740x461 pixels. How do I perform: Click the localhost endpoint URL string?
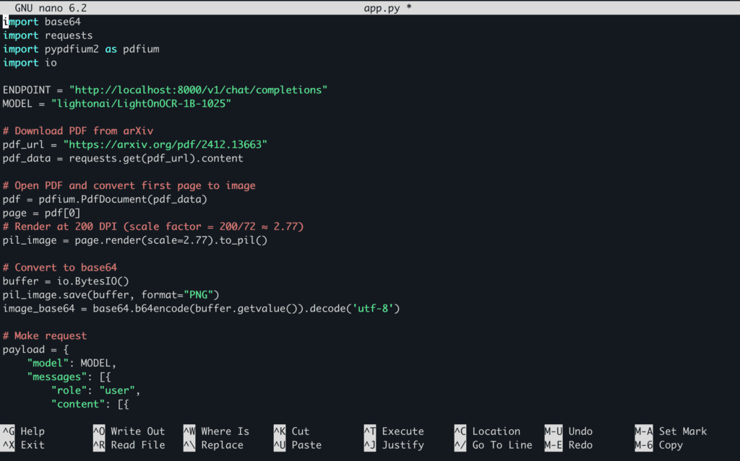pos(198,90)
